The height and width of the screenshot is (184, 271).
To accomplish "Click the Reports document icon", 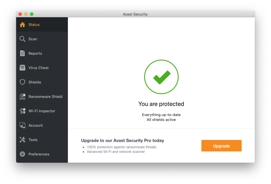I will 22,53.
